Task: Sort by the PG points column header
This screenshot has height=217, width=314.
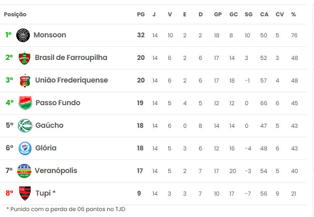Action: [x=141, y=15]
